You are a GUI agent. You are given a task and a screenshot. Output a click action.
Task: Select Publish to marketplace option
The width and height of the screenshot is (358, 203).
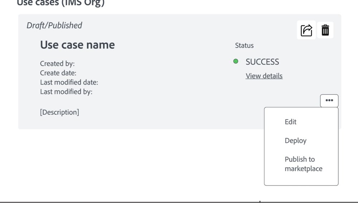pyautogui.click(x=304, y=164)
